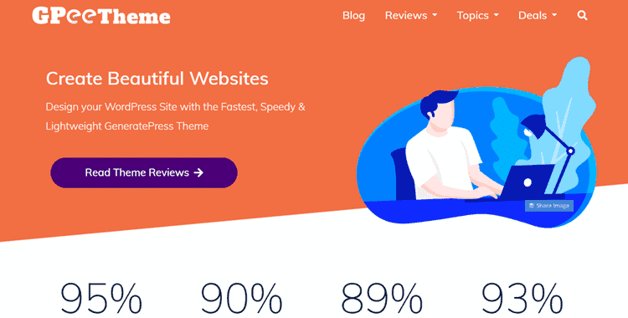This screenshot has height=318, width=628.
Task: Expand the Deals dropdown arrow
Action: tap(554, 16)
